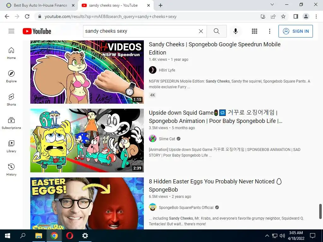
Task: Open the Chrome profile avatar
Action: (x=306, y=16)
